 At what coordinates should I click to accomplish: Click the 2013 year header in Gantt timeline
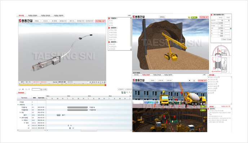coord(89,96)
